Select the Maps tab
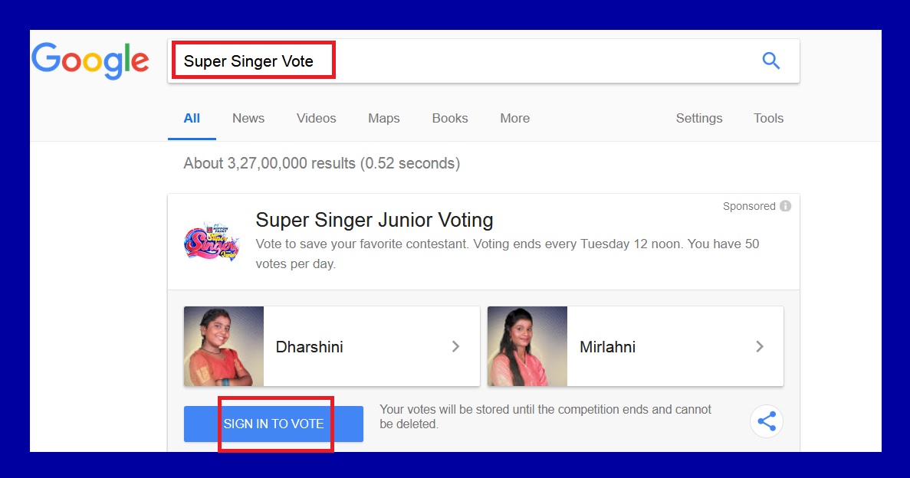Screen dimensions: 910x478 click(x=383, y=118)
